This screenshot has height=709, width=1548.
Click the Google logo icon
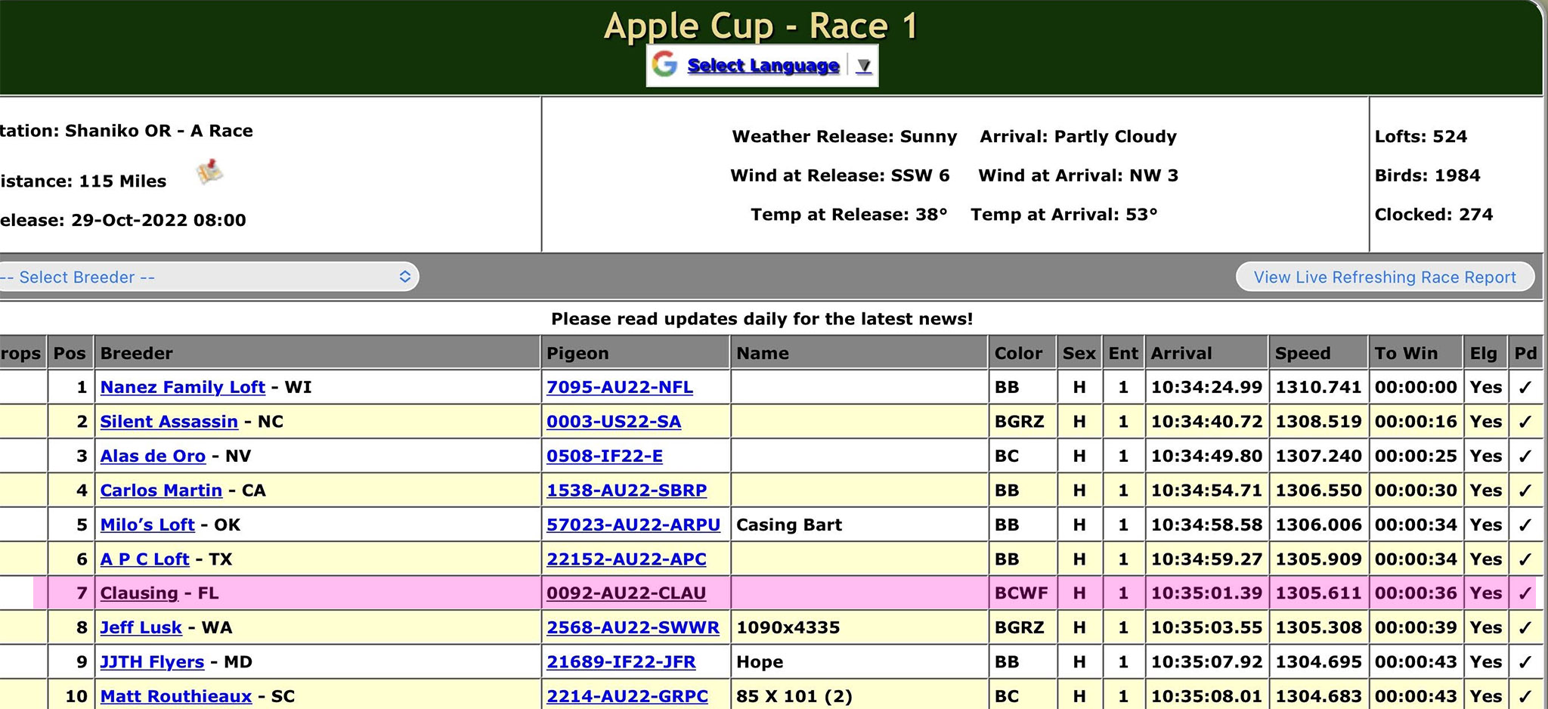[664, 65]
